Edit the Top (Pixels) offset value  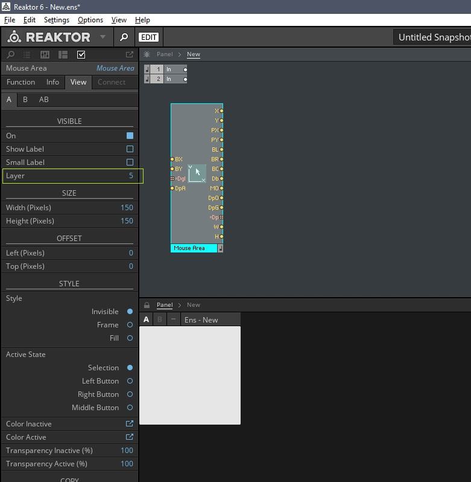click(x=131, y=266)
